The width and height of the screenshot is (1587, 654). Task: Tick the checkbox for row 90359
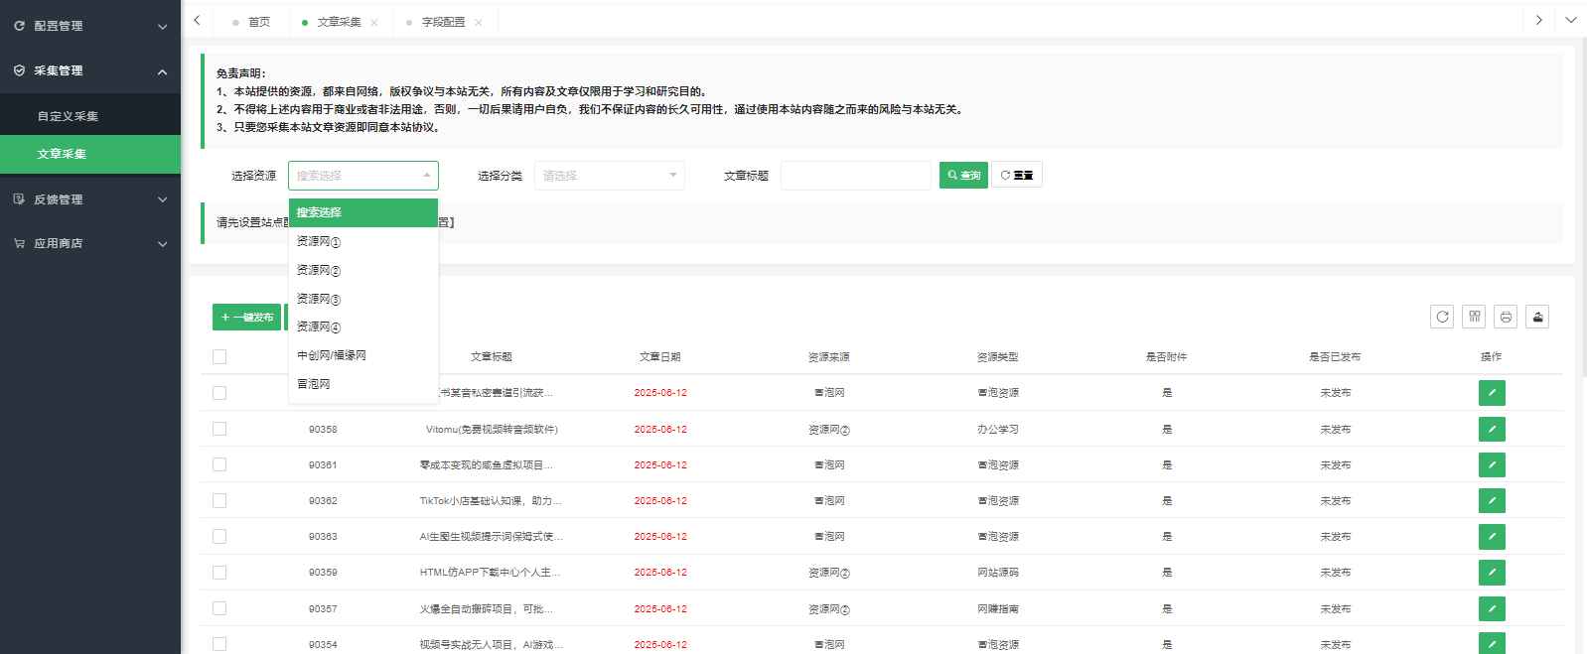tap(219, 573)
